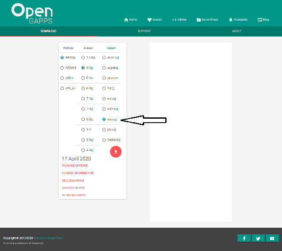Screen dimensions: 282x251
Task: Open the ABOUT tab
Action: pyautogui.click(x=237, y=31)
